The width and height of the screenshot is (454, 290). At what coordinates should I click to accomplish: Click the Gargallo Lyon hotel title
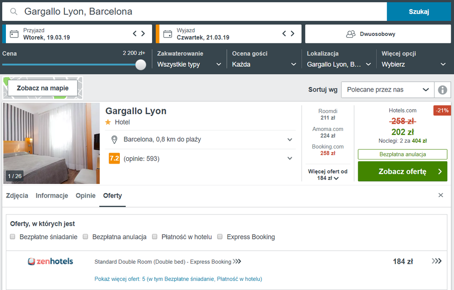coord(136,111)
